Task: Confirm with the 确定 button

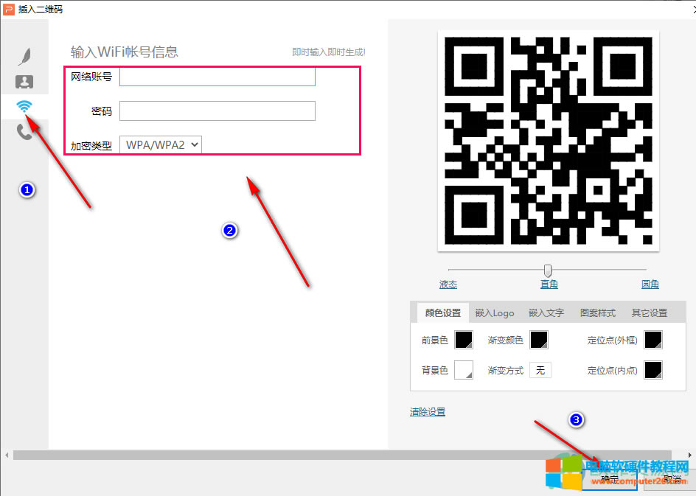Action: [610, 478]
